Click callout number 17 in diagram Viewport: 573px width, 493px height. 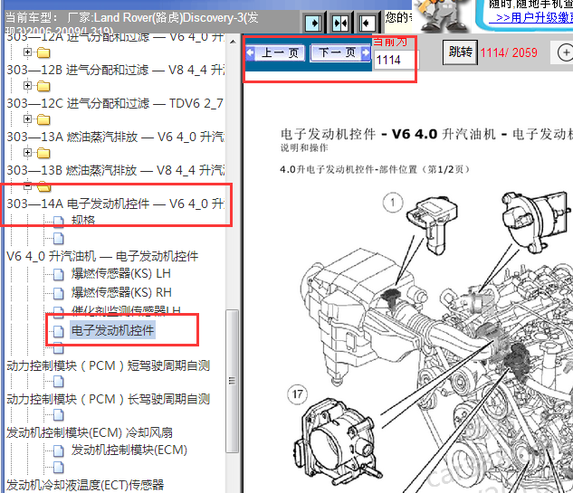click(x=298, y=394)
